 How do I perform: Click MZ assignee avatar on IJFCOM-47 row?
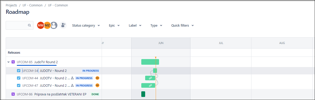[x=97, y=85]
